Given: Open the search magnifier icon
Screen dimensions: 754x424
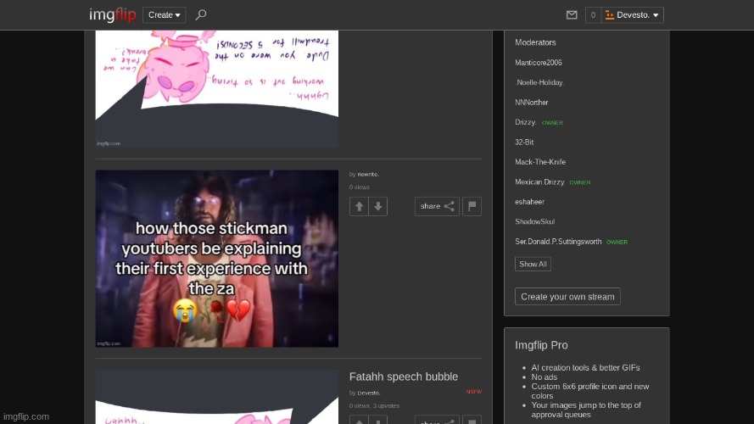Looking at the screenshot, I should click(x=200, y=14).
